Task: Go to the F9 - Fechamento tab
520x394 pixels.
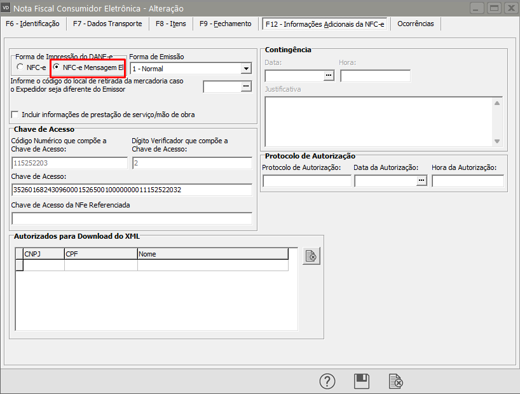Action: pos(225,24)
